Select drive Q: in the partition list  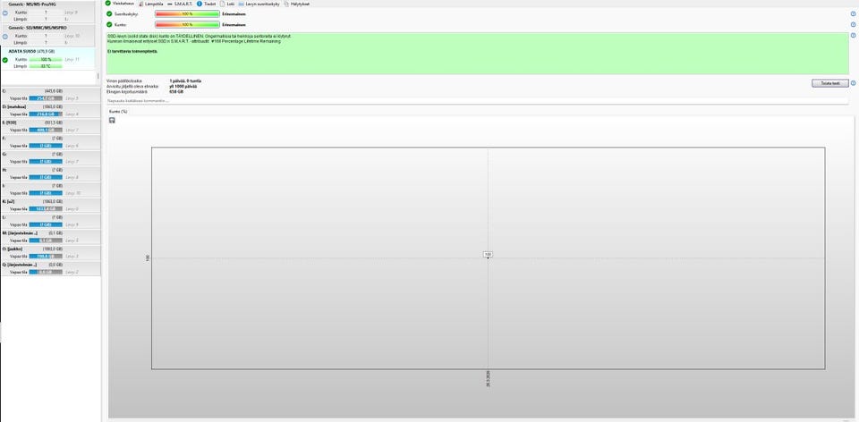point(50,269)
